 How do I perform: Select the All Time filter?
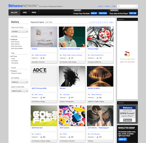pyautogui.click(x=14, y=56)
